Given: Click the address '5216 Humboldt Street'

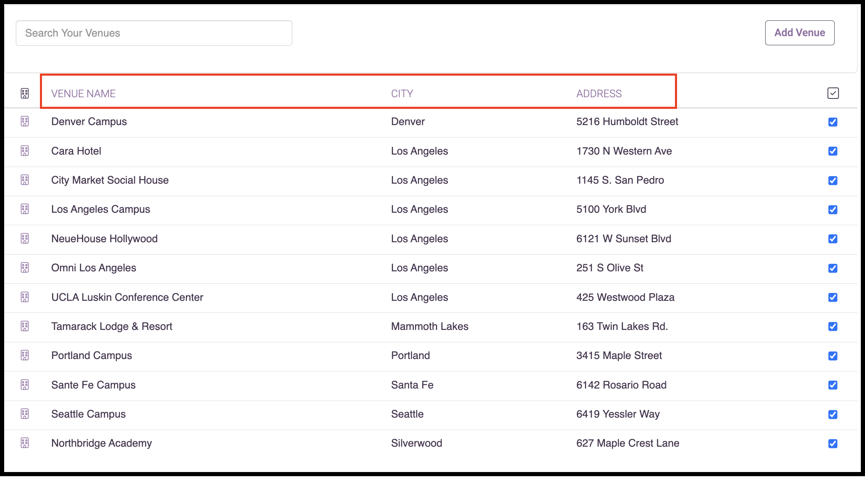Looking at the screenshot, I should [627, 121].
